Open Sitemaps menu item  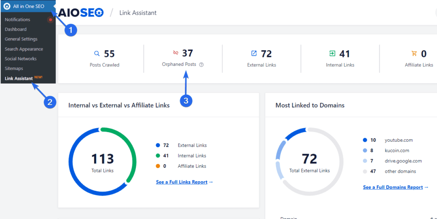click(14, 68)
